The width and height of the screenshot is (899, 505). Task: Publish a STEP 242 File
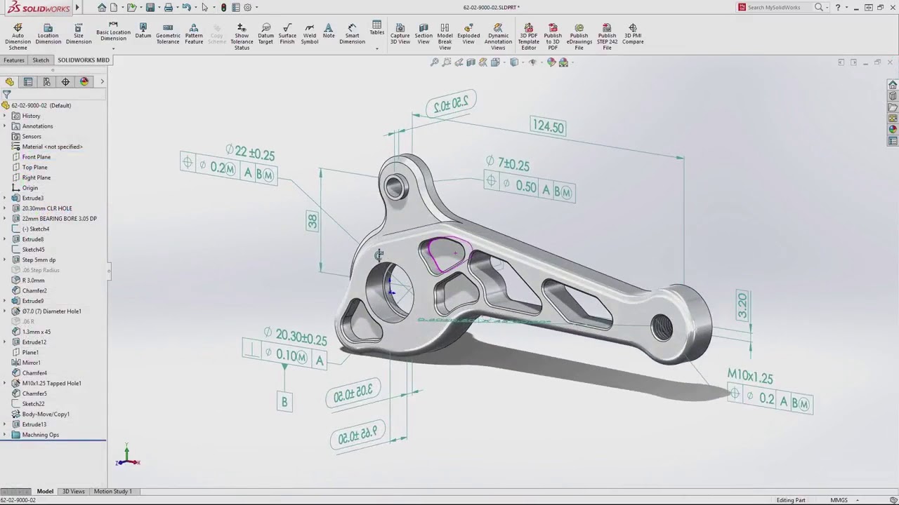(x=607, y=36)
